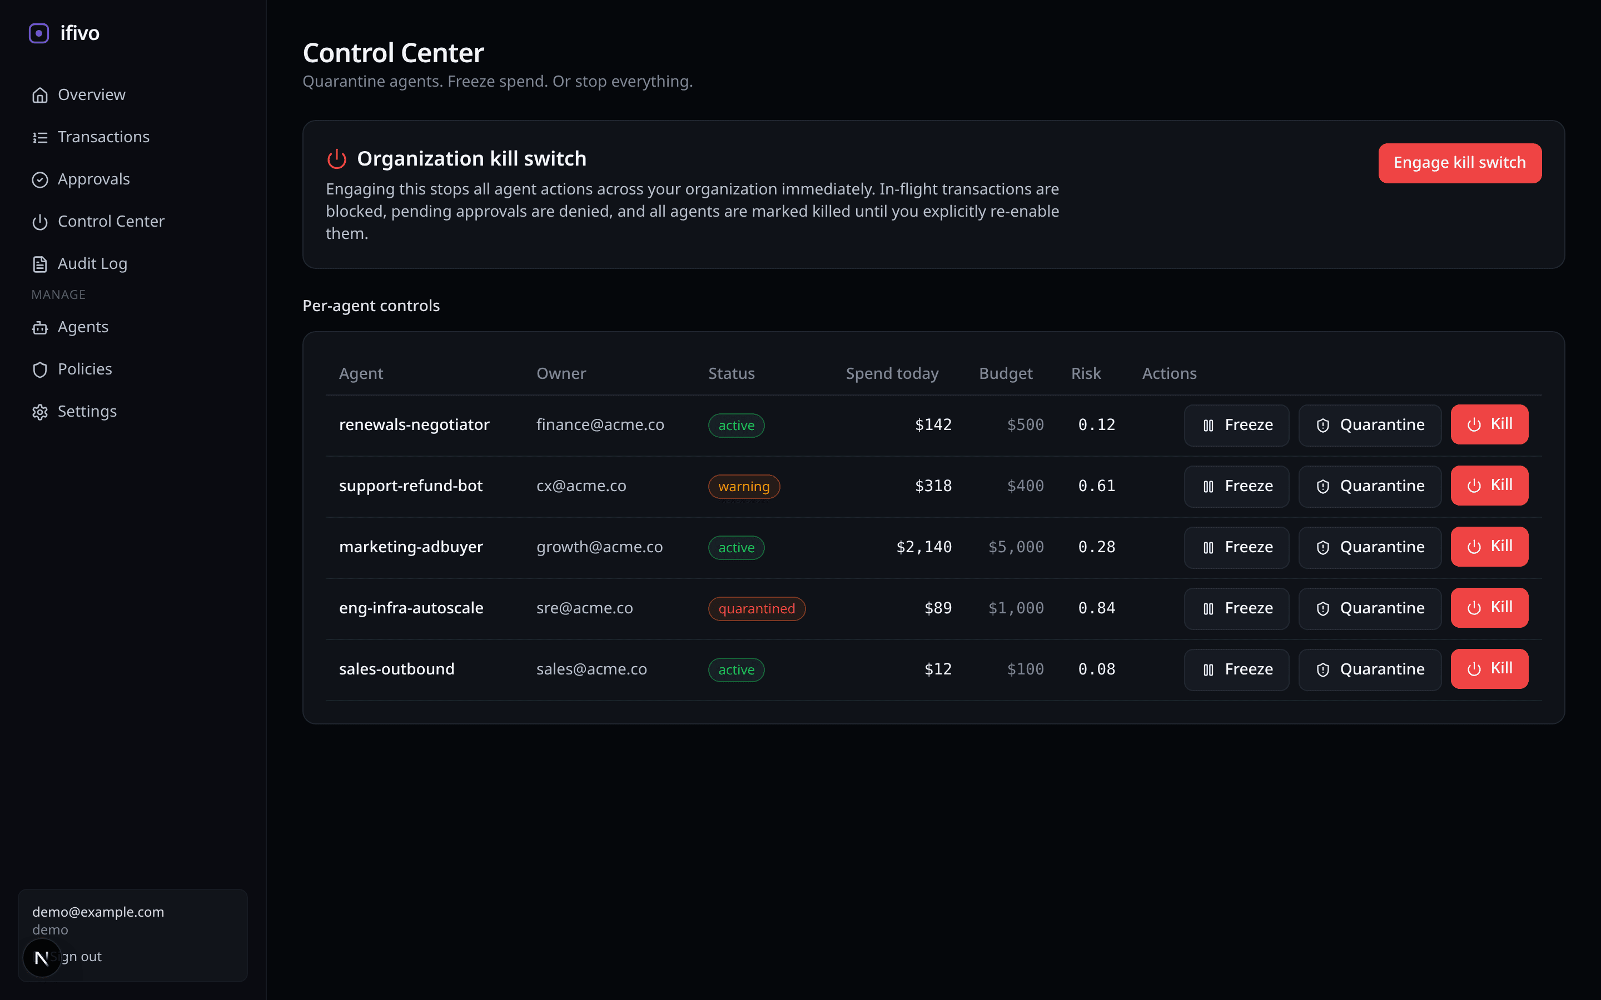The height and width of the screenshot is (1000, 1601).
Task: Engage the organization kill switch
Action: point(1459,163)
